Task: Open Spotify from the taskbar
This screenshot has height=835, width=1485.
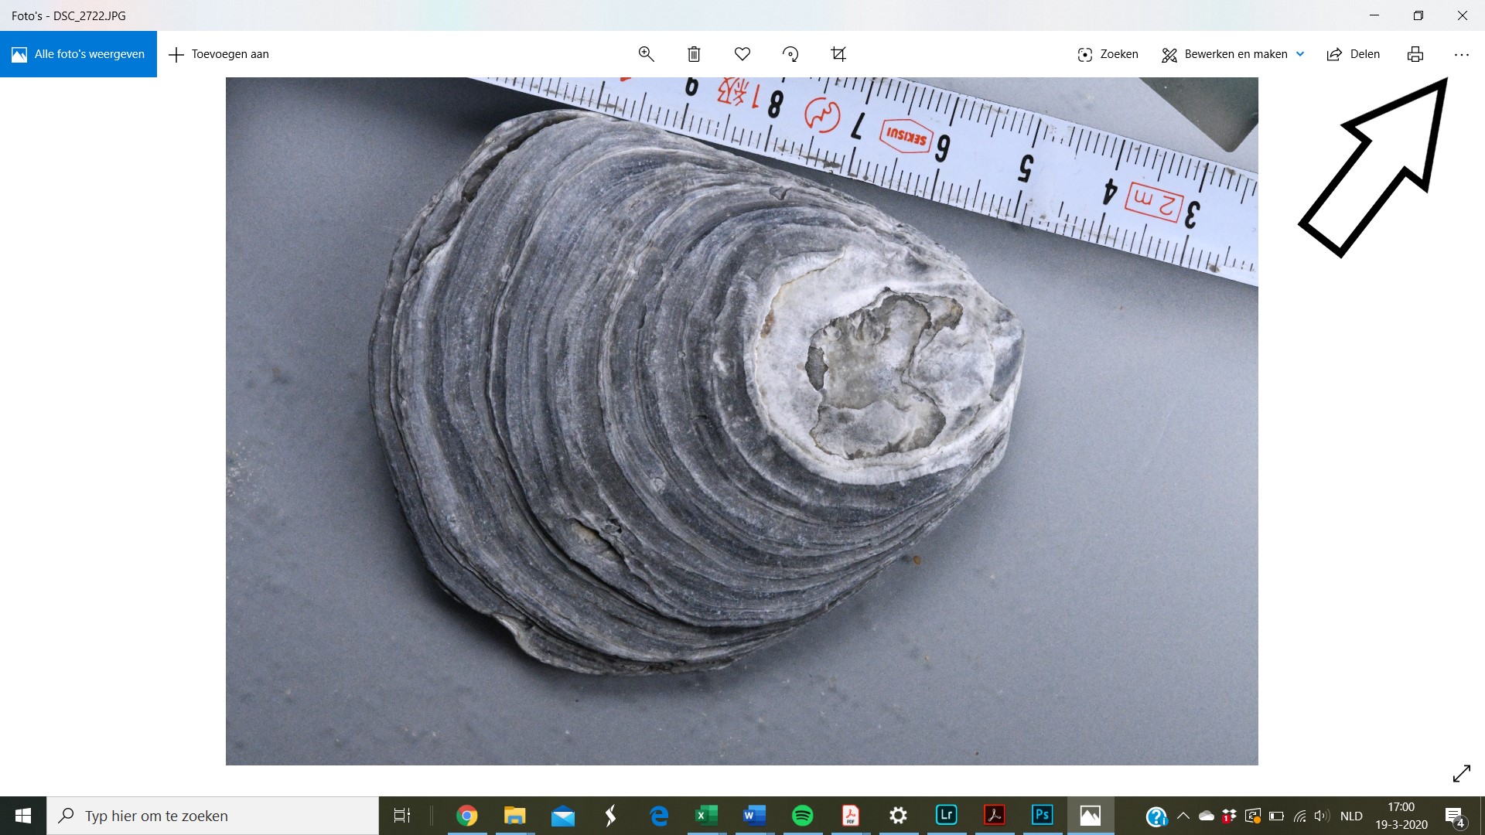Action: pos(802,815)
